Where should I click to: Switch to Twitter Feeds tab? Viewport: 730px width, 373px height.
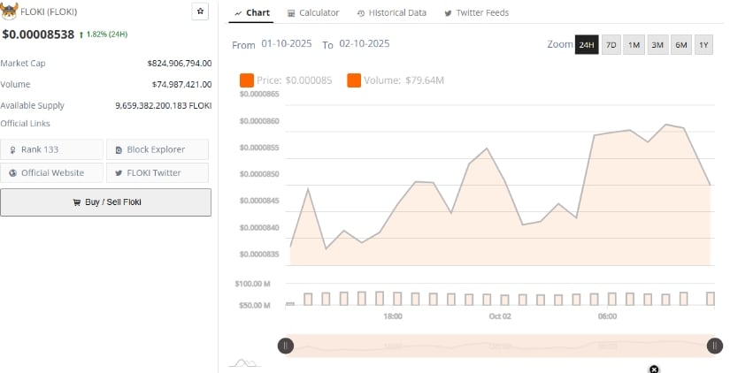[476, 13]
